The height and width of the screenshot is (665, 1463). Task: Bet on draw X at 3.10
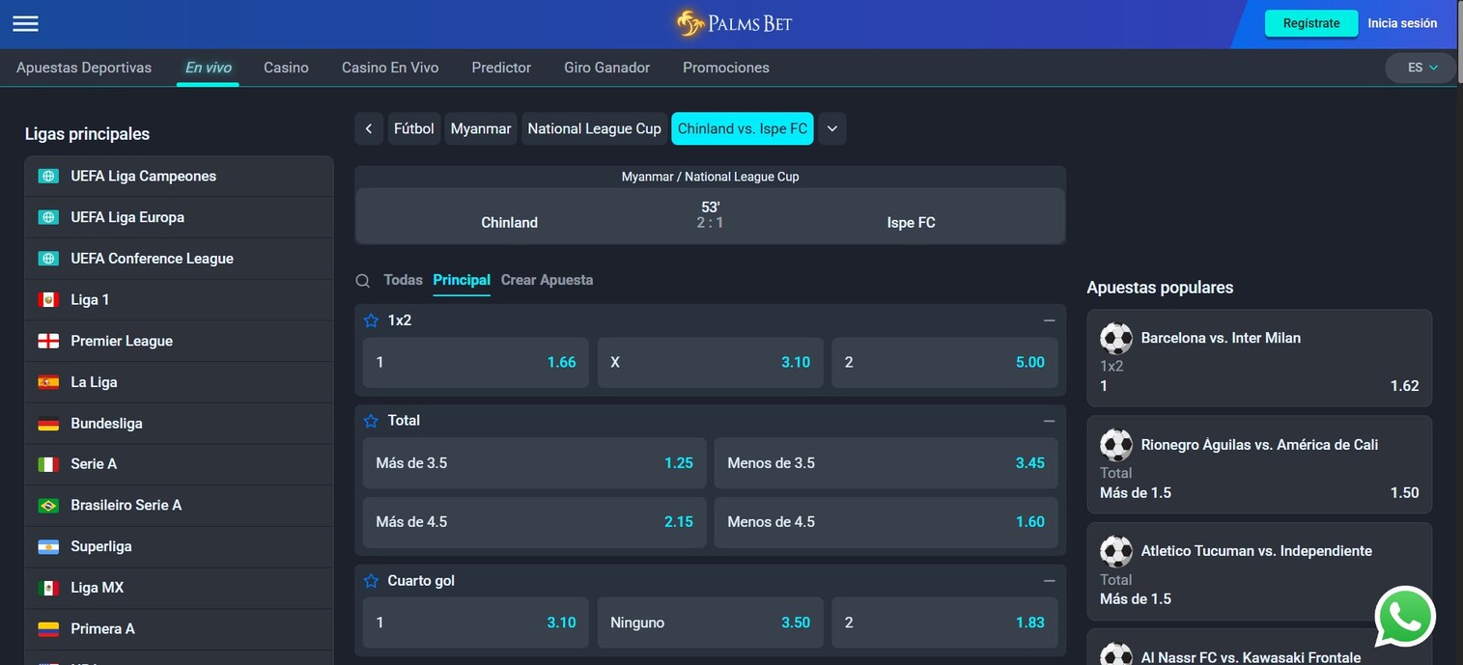click(x=710, y=363)
